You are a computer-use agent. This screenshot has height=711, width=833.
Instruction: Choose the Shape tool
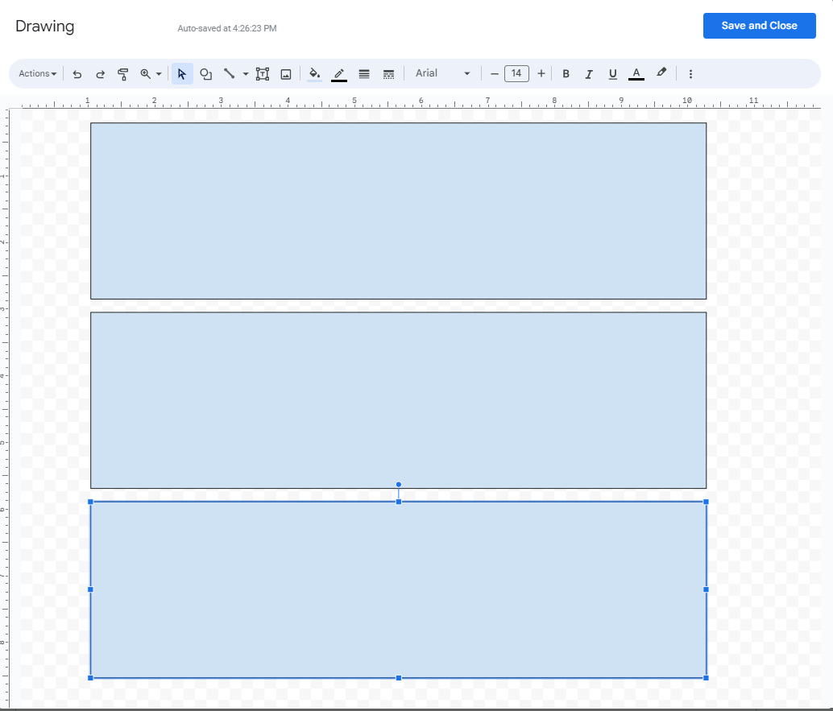[205, 73]
